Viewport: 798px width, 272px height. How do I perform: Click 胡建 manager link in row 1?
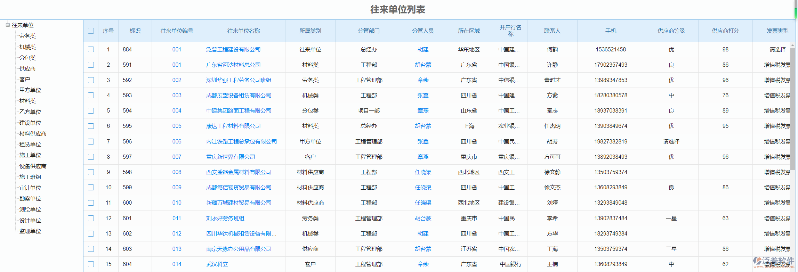423,50
